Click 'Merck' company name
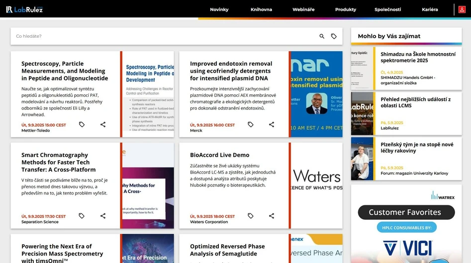This screenshot has width=471, height=263. (x=196, y=131)
